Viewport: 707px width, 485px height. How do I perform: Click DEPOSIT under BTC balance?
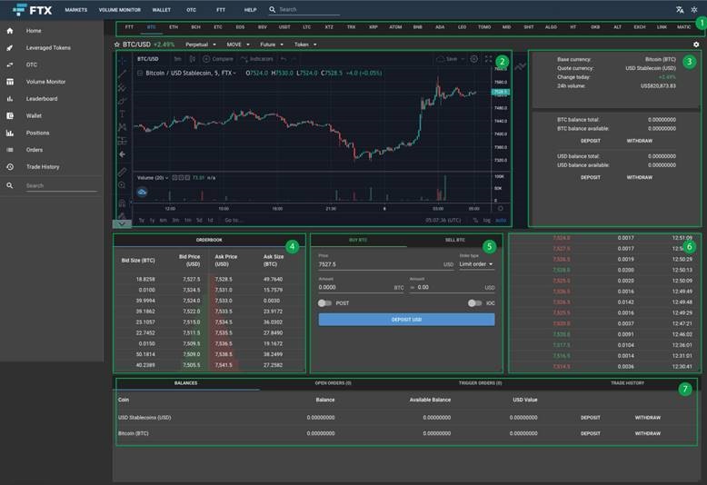[x=590, y=141]
